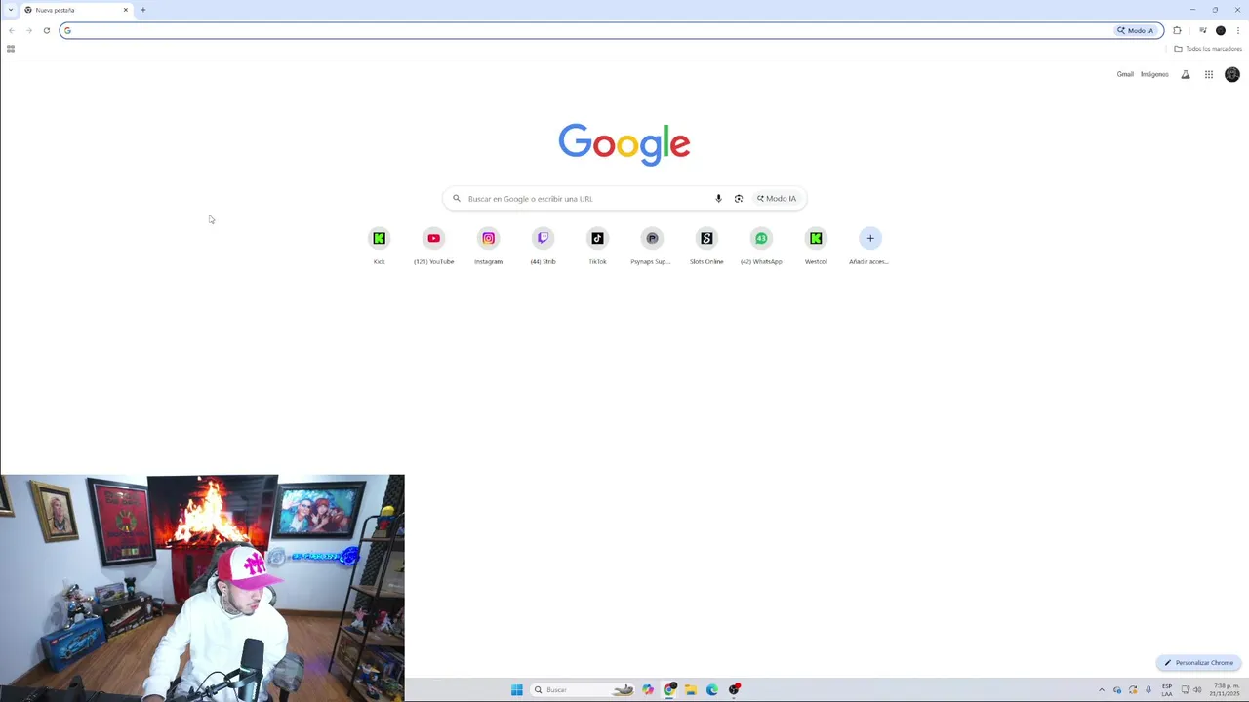Start voice search with the microphone icon
The height and width of the screenshot is (702, 1249).
[718, 199]
